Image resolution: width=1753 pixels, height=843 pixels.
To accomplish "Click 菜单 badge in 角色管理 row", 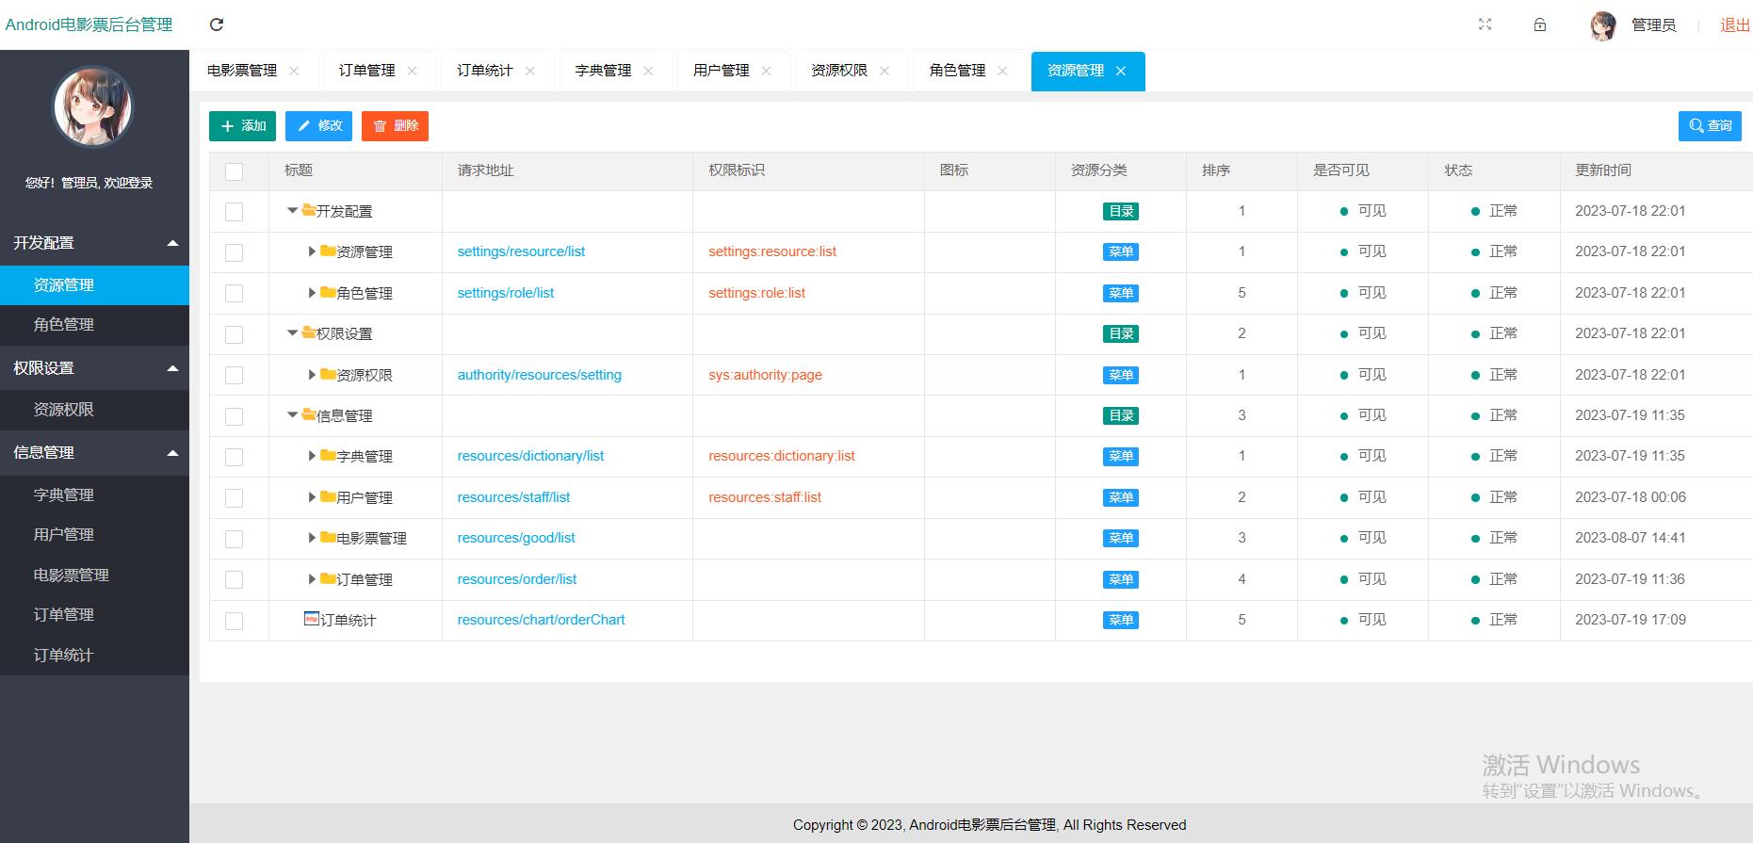I will tap(1121, 293).
